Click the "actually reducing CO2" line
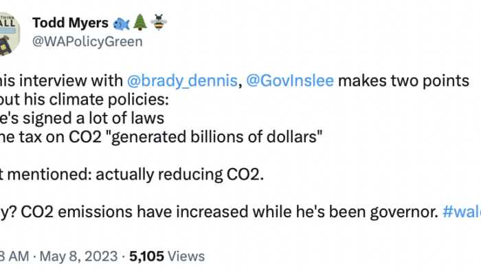This screenshot has width=481, height=271. (180, 175)
